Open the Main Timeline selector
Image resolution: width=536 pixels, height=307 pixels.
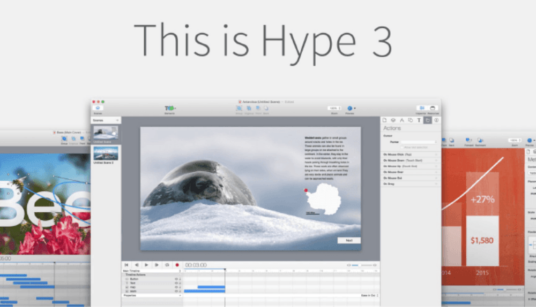pos(152,271)
